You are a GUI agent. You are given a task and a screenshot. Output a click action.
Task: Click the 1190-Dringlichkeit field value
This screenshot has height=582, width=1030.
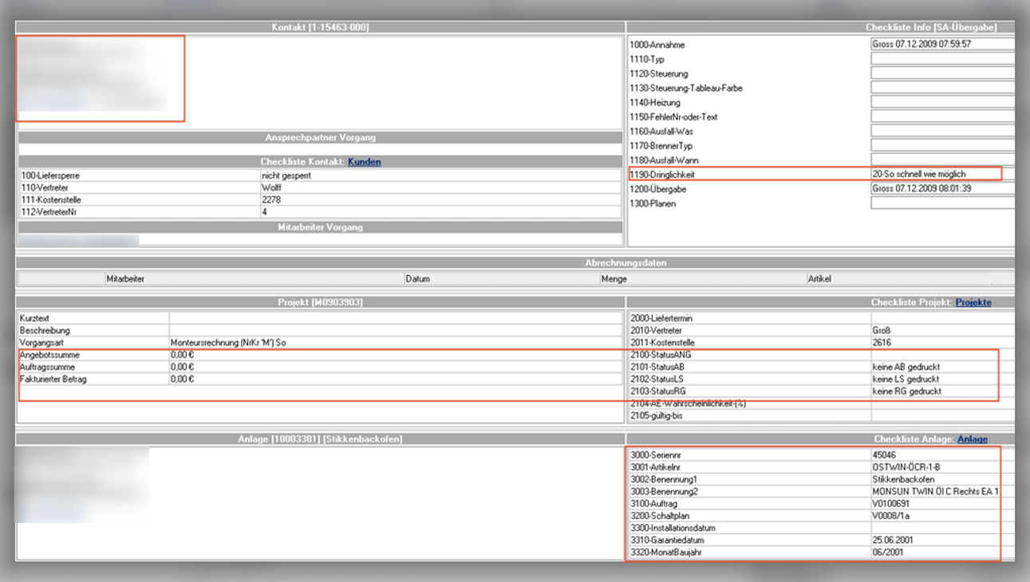pos(934,174)
